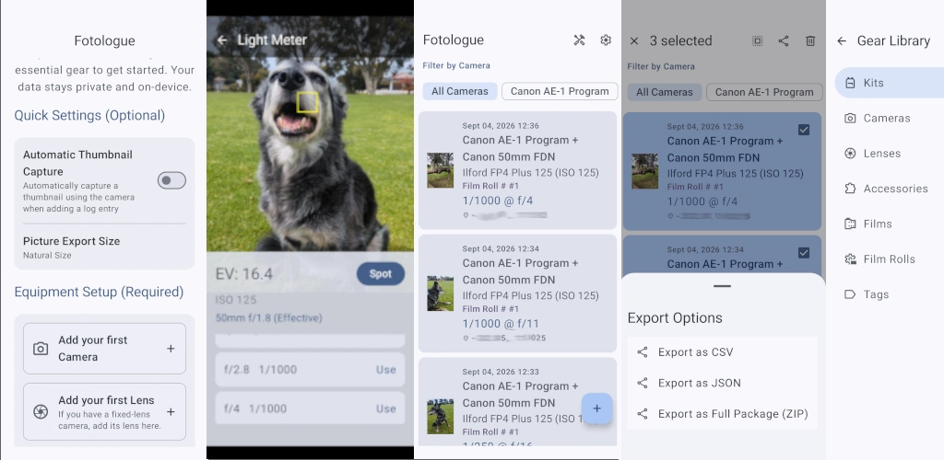The width and height of the screenshot is (944, 460).
Task: Filter by Canon AE-1 Program chip
Action: pos(560,91)
